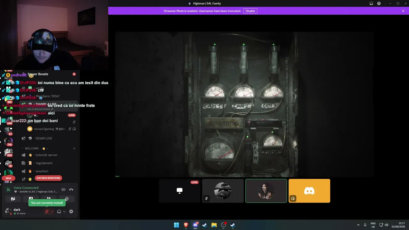Image resolution: width=409 pixels, height=230 pixels.
Task: Show hidden system tray icons
Action: (358, 225)
